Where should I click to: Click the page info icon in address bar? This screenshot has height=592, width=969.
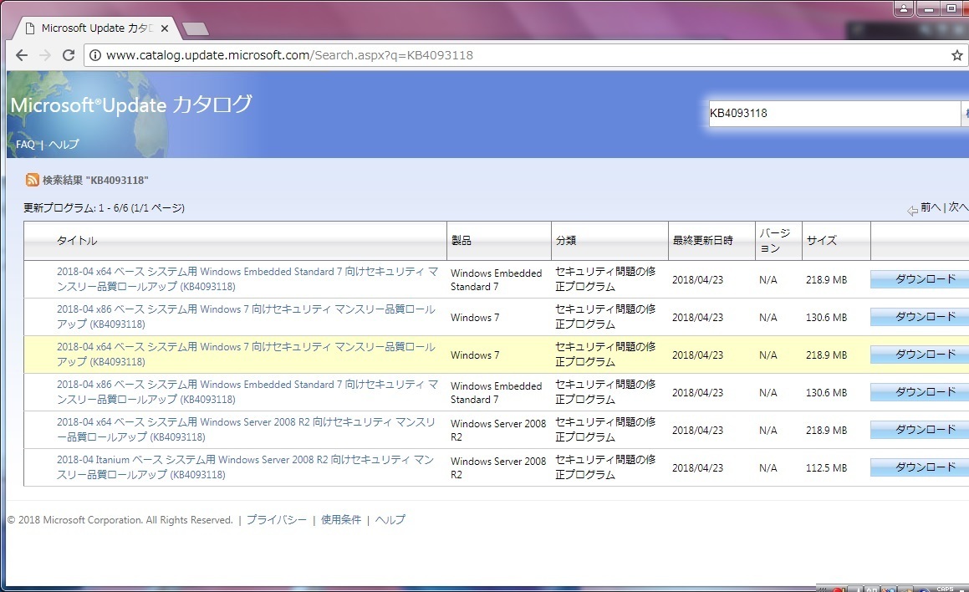point(94,54)
